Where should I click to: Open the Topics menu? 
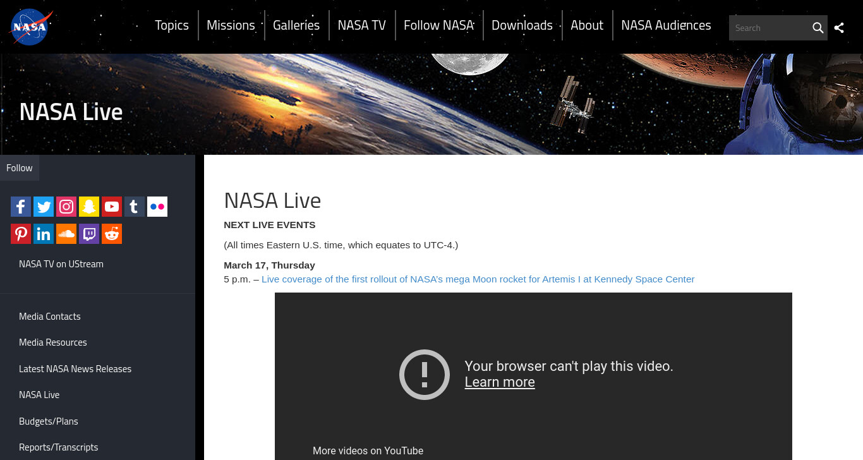(x=172, y=25)
